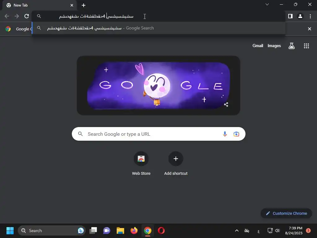
Task: Open the Images link
Action: 274,46
